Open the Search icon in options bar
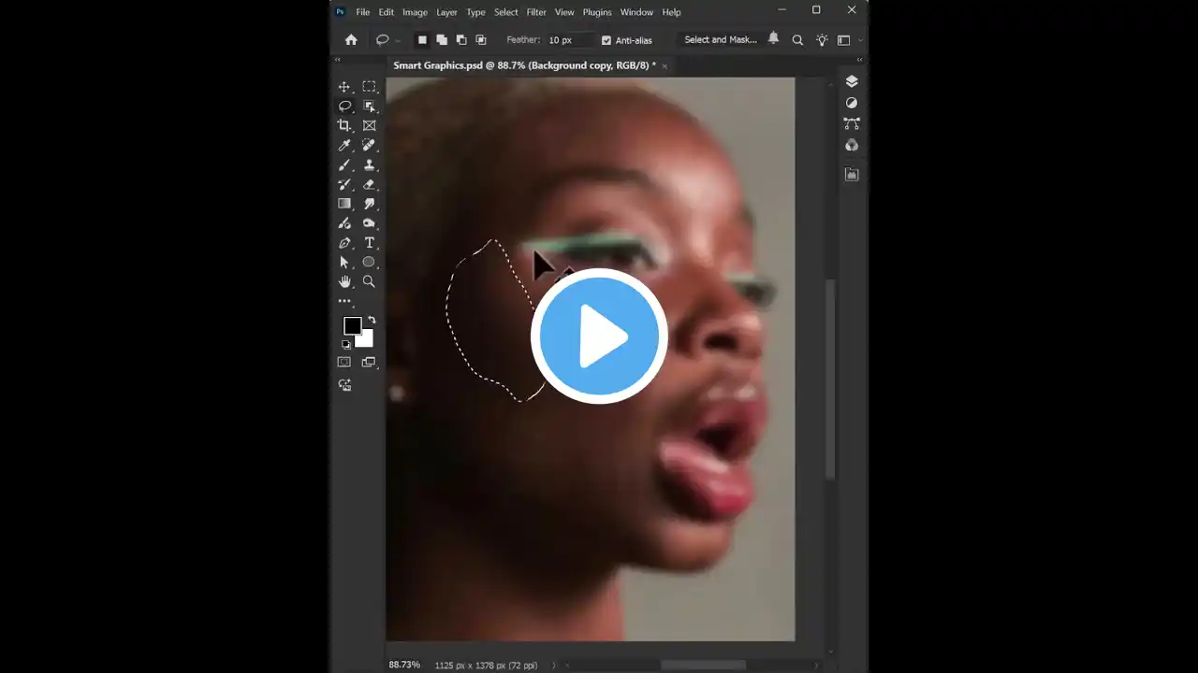Screen dimensions: 1198x673 click(x=797, y=40)
